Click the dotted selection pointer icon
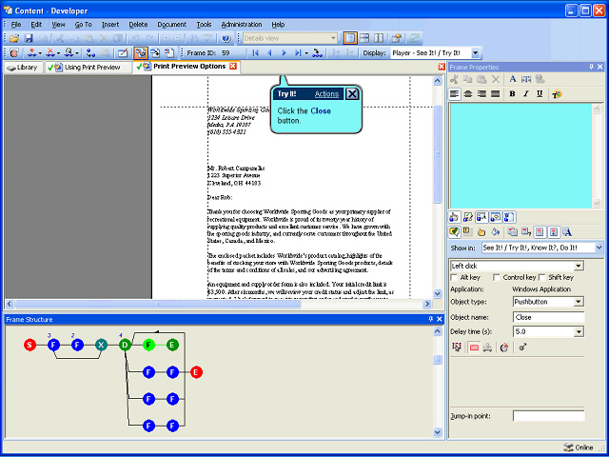Viewport: 609px width, 457px height. tap(457, 348)
